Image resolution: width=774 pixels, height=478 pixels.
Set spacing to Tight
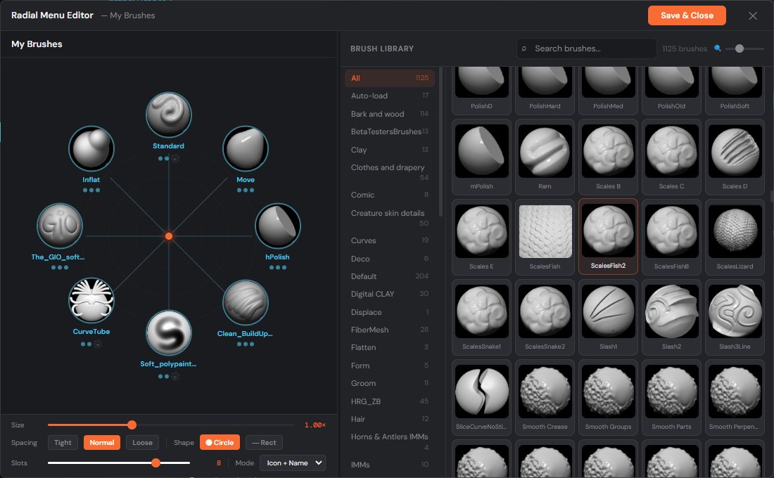coord(63,443)
